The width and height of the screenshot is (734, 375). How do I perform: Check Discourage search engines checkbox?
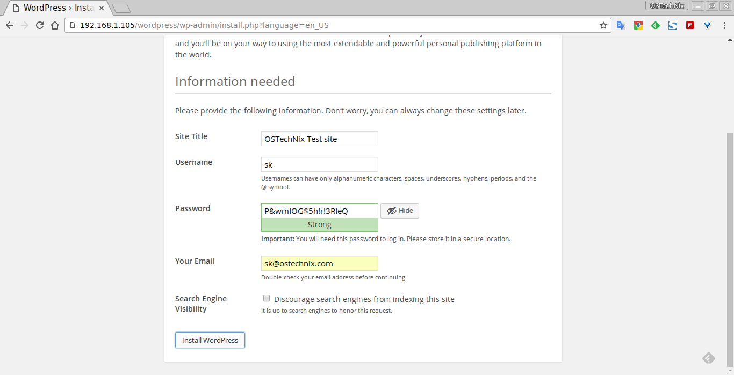(x=267, y=298)
